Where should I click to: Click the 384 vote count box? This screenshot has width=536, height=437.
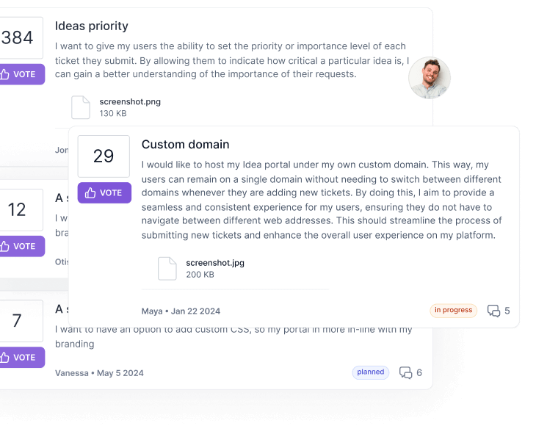click(18, 38)
